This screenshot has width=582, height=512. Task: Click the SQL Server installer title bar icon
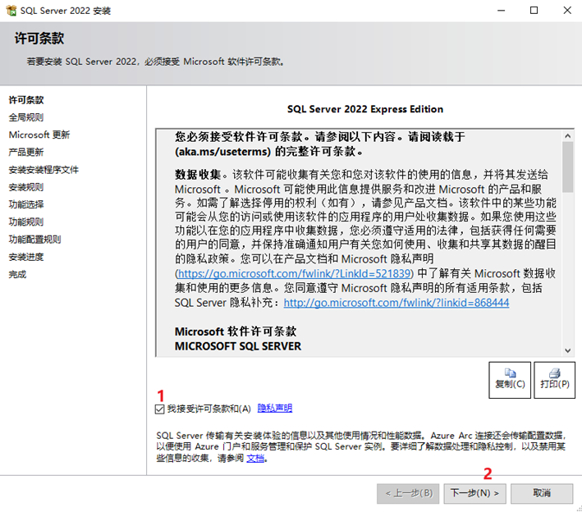tap(11, 11)
